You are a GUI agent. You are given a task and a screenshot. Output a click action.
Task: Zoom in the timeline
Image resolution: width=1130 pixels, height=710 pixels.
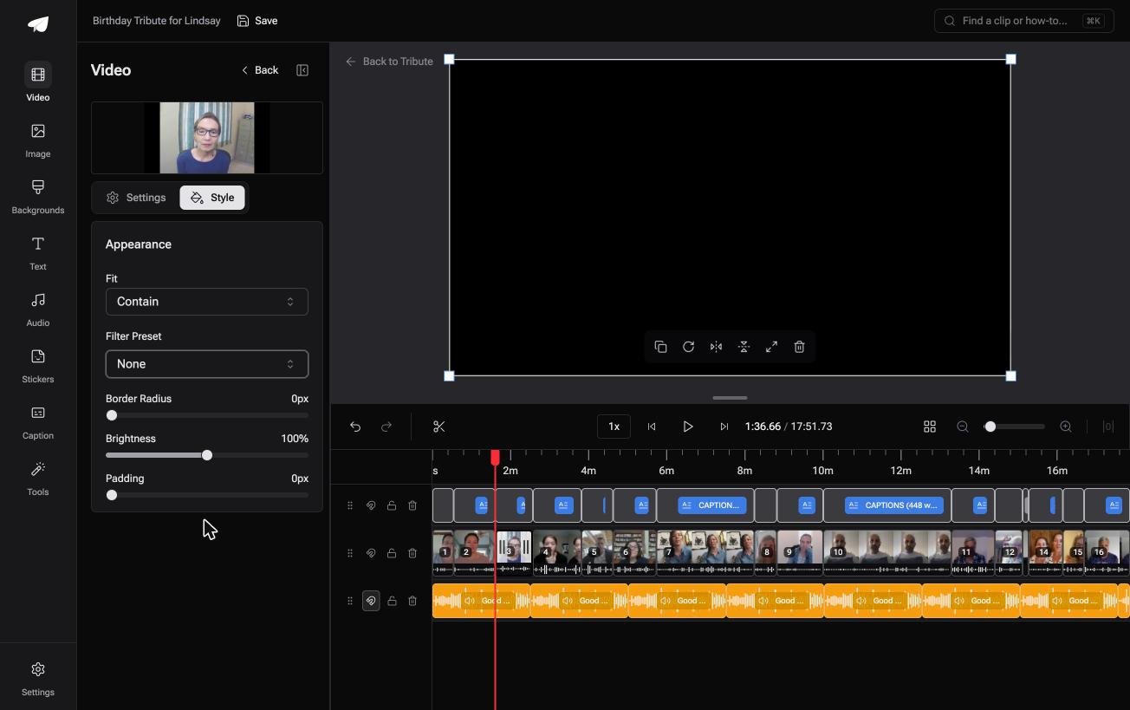pos(1066,427)
